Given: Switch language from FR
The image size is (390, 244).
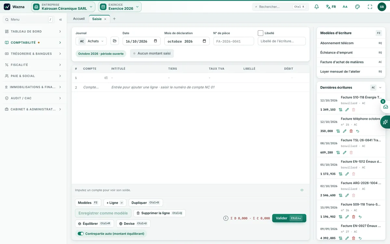Looking at the screenshot, I should (331, 7).
